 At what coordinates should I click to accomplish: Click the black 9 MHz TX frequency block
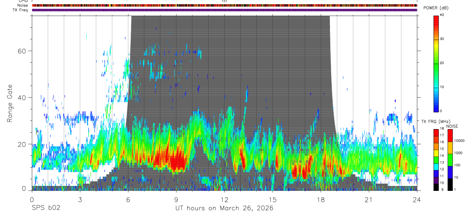coord(436,187)
